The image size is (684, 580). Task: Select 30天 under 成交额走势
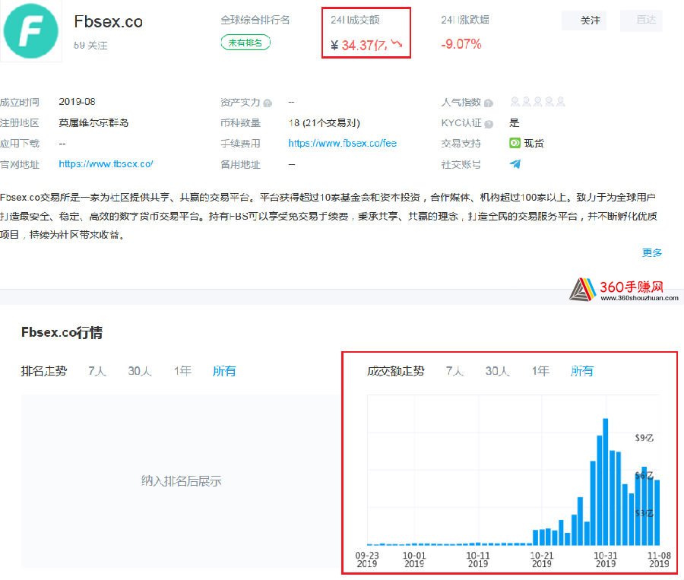(497, 371)
